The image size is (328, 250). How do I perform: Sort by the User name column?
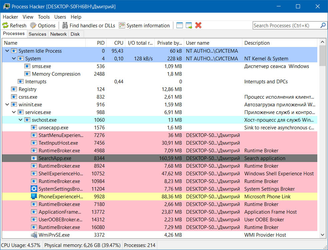click(x=213, y=43)
